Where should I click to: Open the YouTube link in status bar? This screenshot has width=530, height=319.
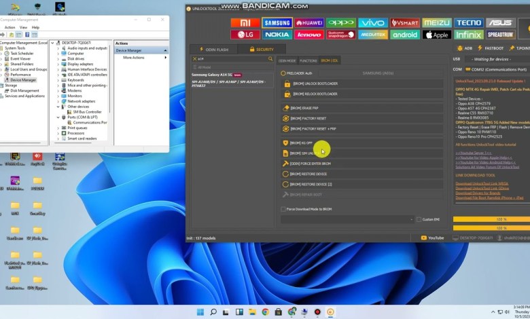pyautogui.click(x=432, y=238)
